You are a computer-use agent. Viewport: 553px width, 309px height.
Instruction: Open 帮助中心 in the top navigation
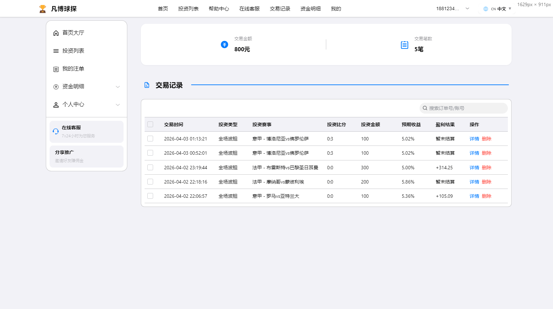click(219, 9)
